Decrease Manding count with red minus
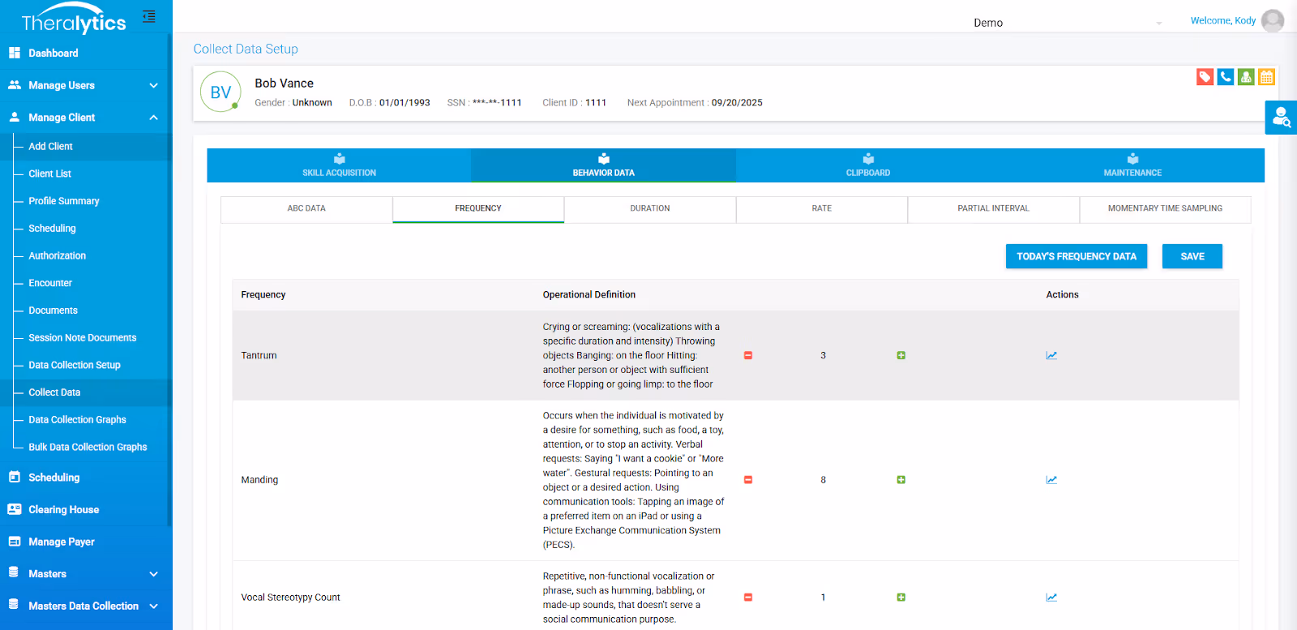Image resolution: width=1297 pixels, height=630 pixels. coord(748,480)
